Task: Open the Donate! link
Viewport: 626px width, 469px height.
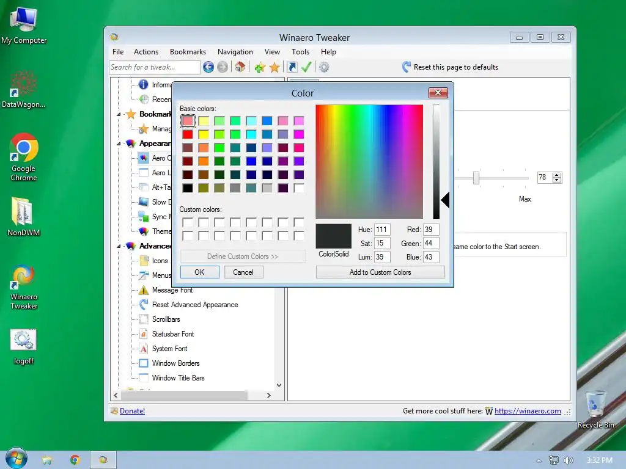Action: point(132,411)
